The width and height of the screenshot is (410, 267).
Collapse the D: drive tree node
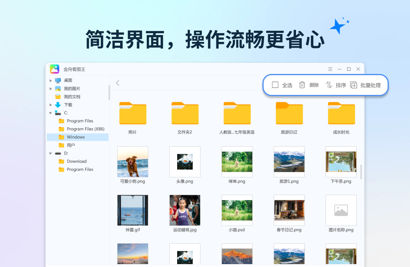click(50, 153)
